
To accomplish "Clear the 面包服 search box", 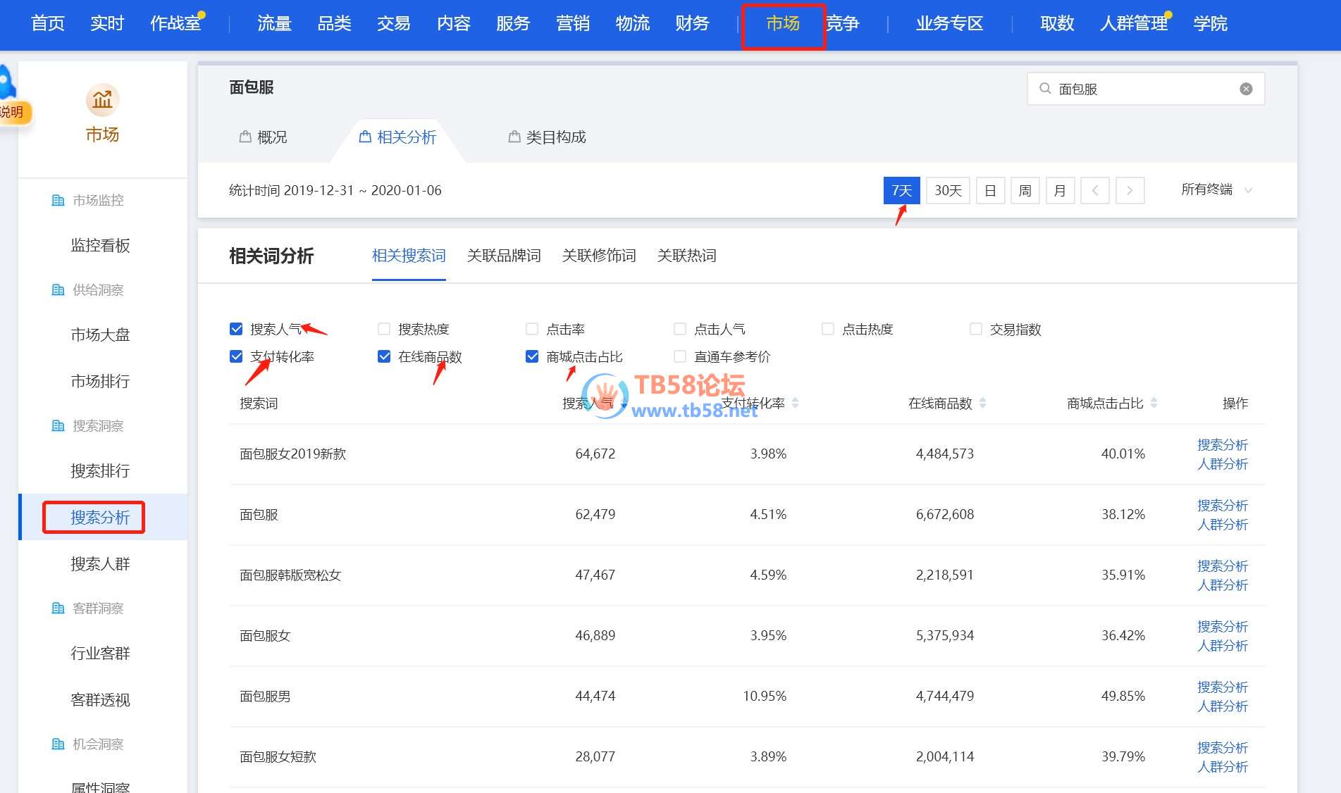I will click(x=1246, y=89).
